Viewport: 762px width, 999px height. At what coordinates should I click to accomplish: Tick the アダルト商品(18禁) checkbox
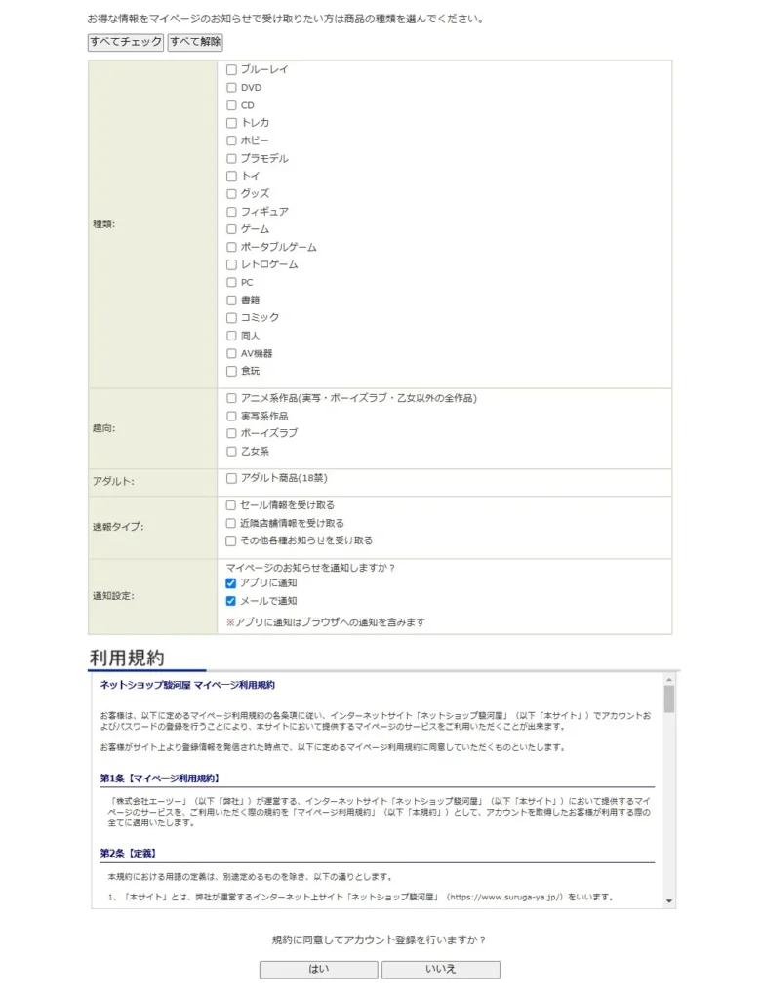click(x=232, y=479)
